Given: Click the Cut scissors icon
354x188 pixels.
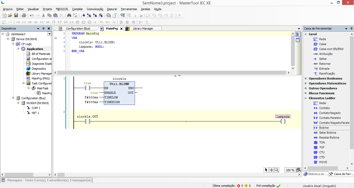Looking at the screenshot, I should (44, 16).
